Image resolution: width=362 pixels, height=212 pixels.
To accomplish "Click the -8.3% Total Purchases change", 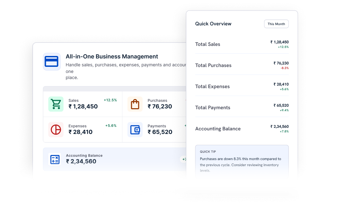I will pos(285,68).
